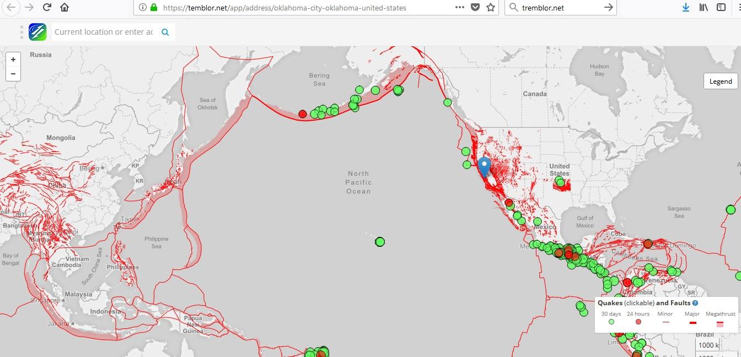This screenshot has height=357, width=741.
Task: Bookmark this page with the star icon
Action: coord(491,7)
